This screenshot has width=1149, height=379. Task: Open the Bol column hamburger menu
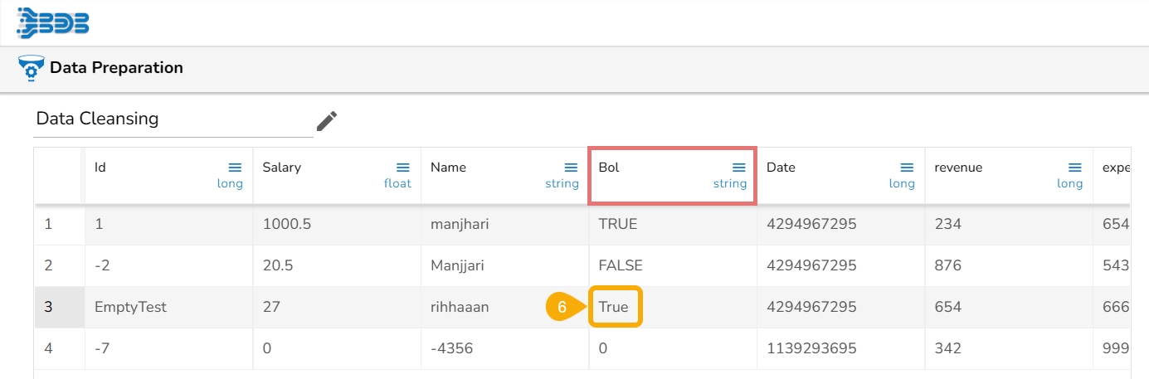738,168
